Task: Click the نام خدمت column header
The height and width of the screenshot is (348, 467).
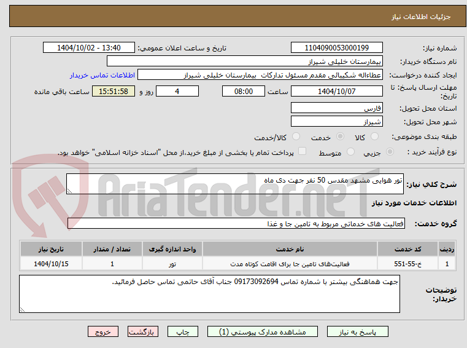Action: coord(290,249)
